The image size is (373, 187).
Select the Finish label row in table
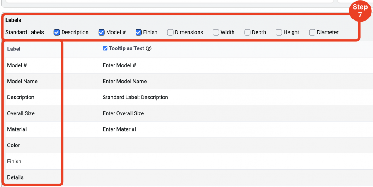pos(189,161)
